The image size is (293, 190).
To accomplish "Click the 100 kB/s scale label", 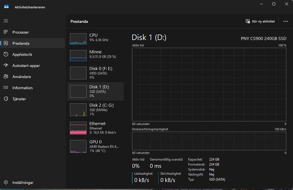I will click(x=280, y=129).
